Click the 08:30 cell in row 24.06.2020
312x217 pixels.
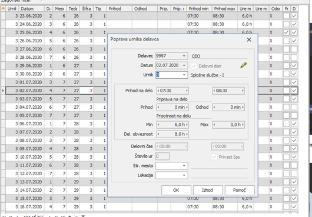click(x=224, y=24)
